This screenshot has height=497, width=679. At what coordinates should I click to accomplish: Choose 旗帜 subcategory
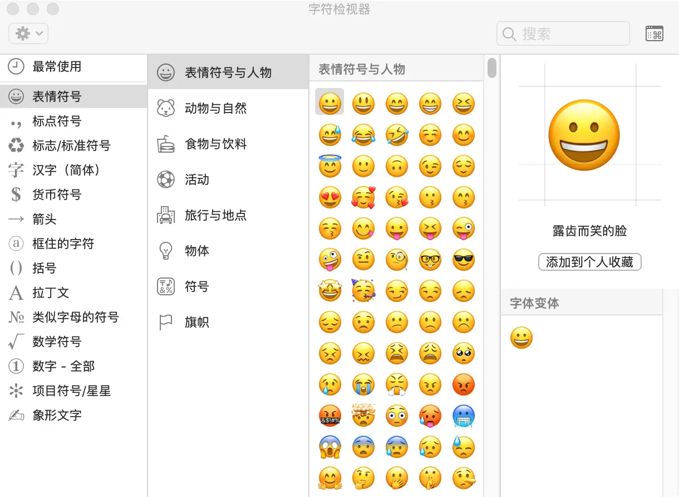point(228,322)
